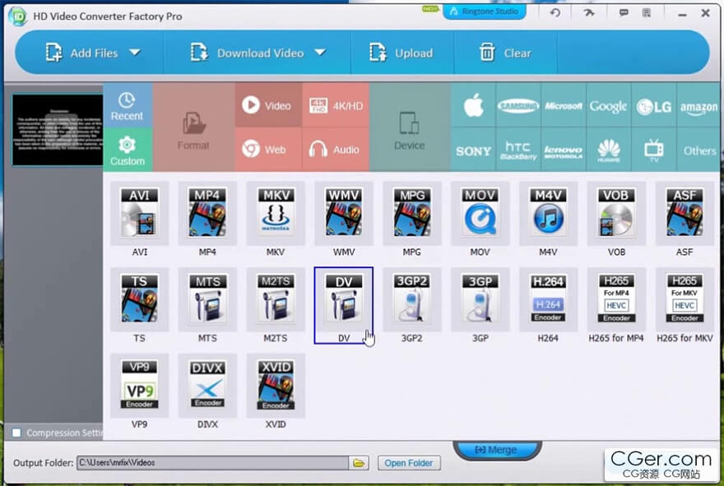The width and height of the screenshot is (724, 486).
Task: Show HTC BlackBerry device presets
Action: [x=518, y=150]
